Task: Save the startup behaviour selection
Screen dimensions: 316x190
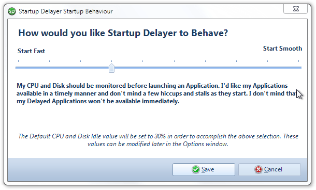Action: pyautogui.click(x=204, y=169)
